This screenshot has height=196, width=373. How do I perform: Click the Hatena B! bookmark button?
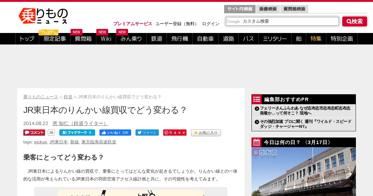(x=77, y=133)
